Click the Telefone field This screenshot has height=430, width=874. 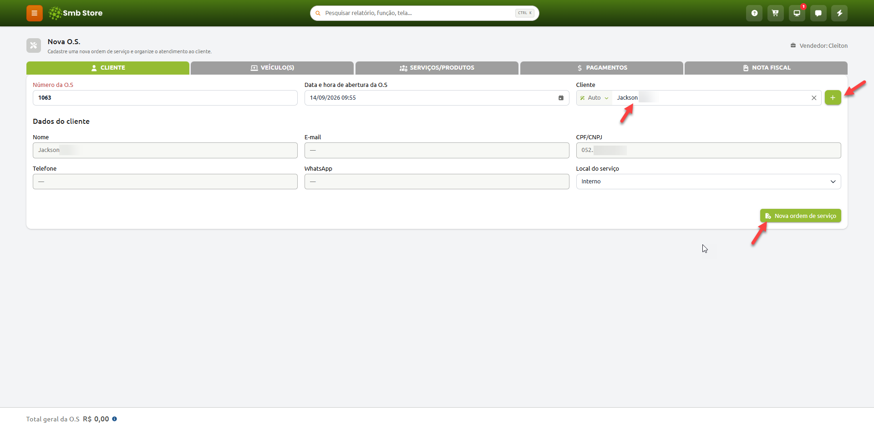tap(165, 182)
